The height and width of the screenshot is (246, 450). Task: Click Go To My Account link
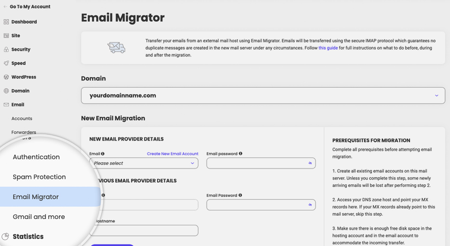point(30,7)
